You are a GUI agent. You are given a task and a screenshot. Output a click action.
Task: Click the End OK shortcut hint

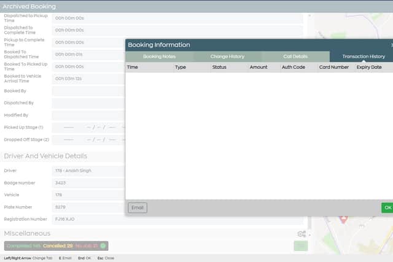[84, 258]
